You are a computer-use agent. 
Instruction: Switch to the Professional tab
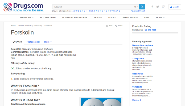(x=33, y=42)
